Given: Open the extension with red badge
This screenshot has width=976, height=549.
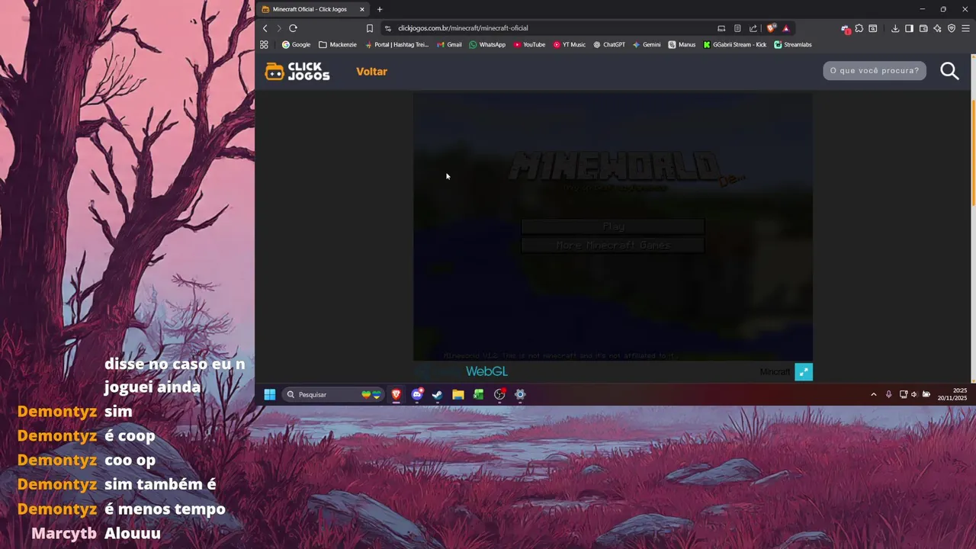Looking at the screenshot, I should click(846, 29).
